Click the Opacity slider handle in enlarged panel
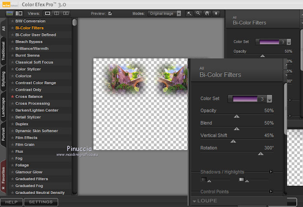This screenshot has height=207, width=303. click(236, 116)
